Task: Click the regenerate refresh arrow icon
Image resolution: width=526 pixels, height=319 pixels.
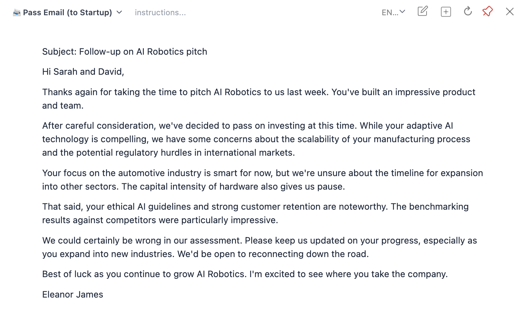Action: [468, 11]
